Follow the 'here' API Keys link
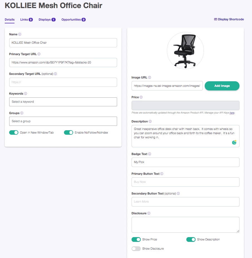This screenshot has height=258, width=252. point(232,113)
